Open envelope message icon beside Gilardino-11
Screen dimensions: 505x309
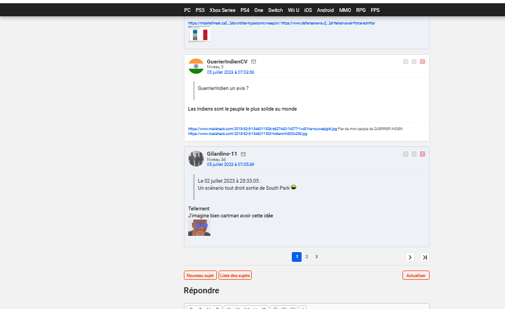[244, 154]
